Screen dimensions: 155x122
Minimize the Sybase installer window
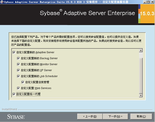[145, 2]
